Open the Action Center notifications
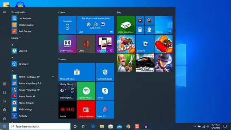The image size is (231, 130). (225, 126)
